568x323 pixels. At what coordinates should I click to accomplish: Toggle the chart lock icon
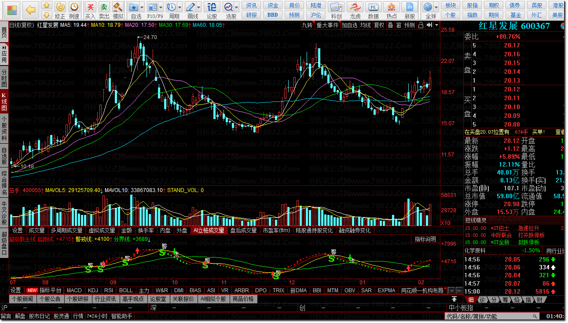tap(421, 25)
